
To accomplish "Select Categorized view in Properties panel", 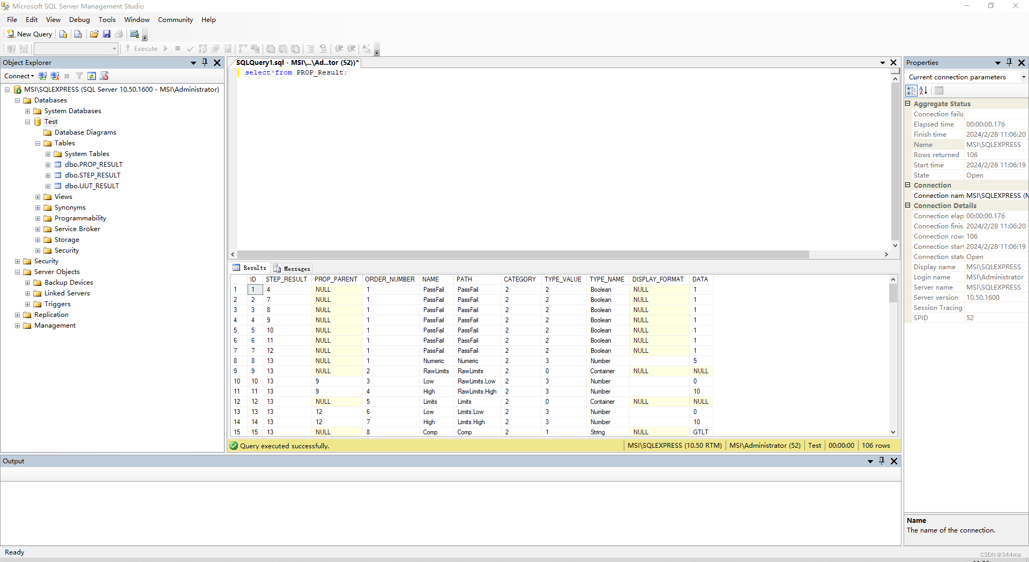I will click(911, 90).
